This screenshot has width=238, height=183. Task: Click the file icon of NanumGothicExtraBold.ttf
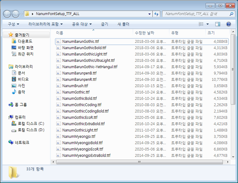pos(59,124)
